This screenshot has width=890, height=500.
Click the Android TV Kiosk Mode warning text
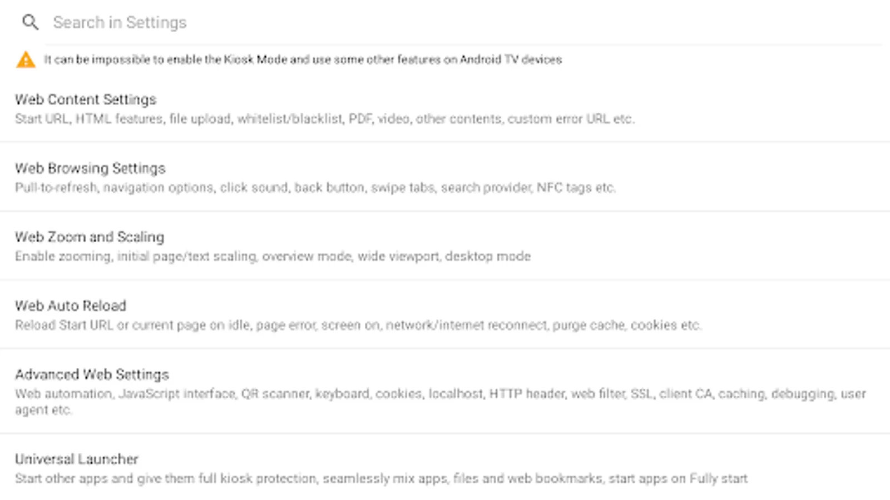coord(303,59)
